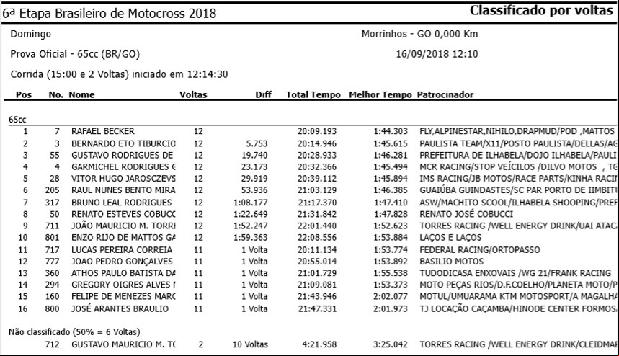Click the Classificado por voltas title
This screenshot has height=356, width=619.
[x=541, y=10]
